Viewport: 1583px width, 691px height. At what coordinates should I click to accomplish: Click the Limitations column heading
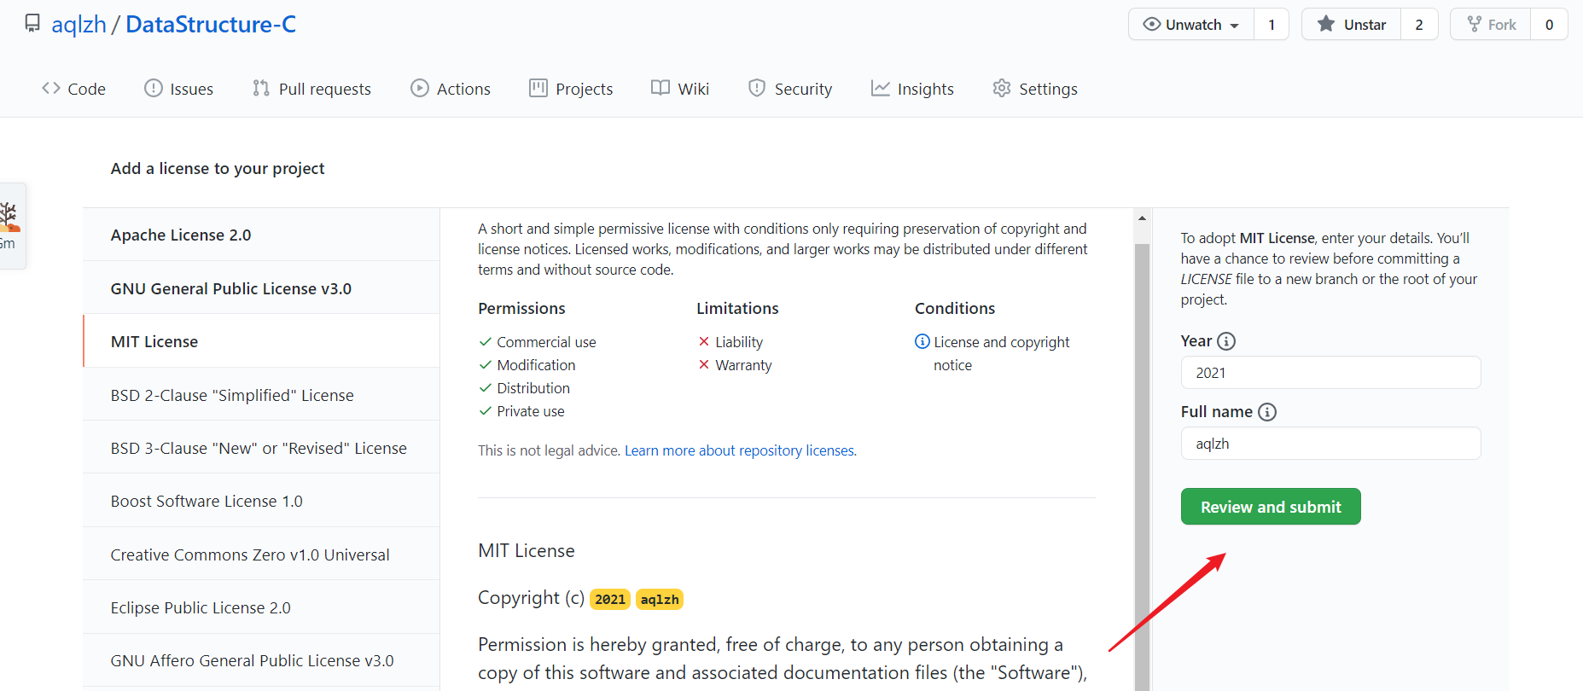pyautogui.click(x=737, y=308)
